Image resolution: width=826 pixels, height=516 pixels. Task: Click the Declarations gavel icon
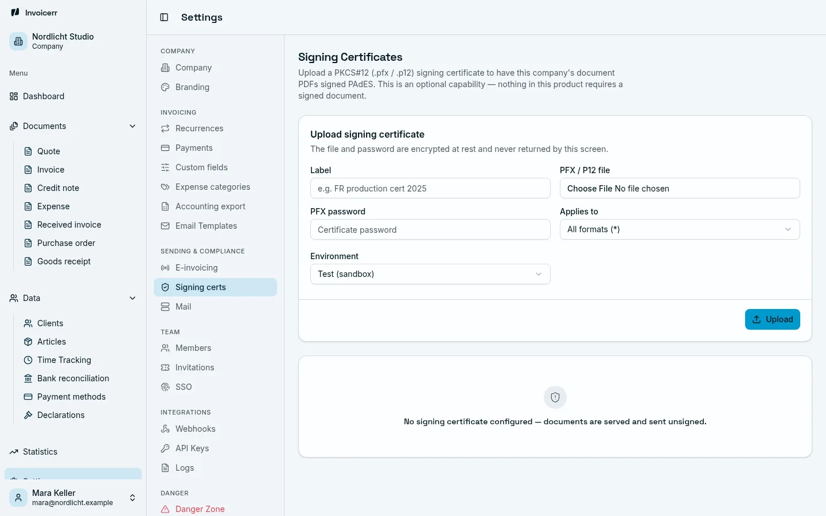pyautogui.click(x=28, y=415)
